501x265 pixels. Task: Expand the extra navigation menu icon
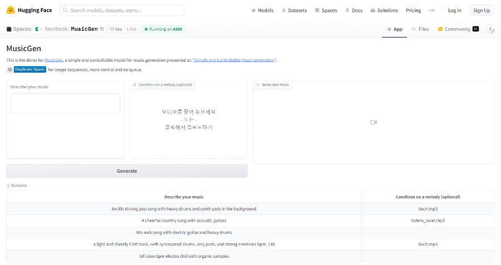(x=431, y=10)
